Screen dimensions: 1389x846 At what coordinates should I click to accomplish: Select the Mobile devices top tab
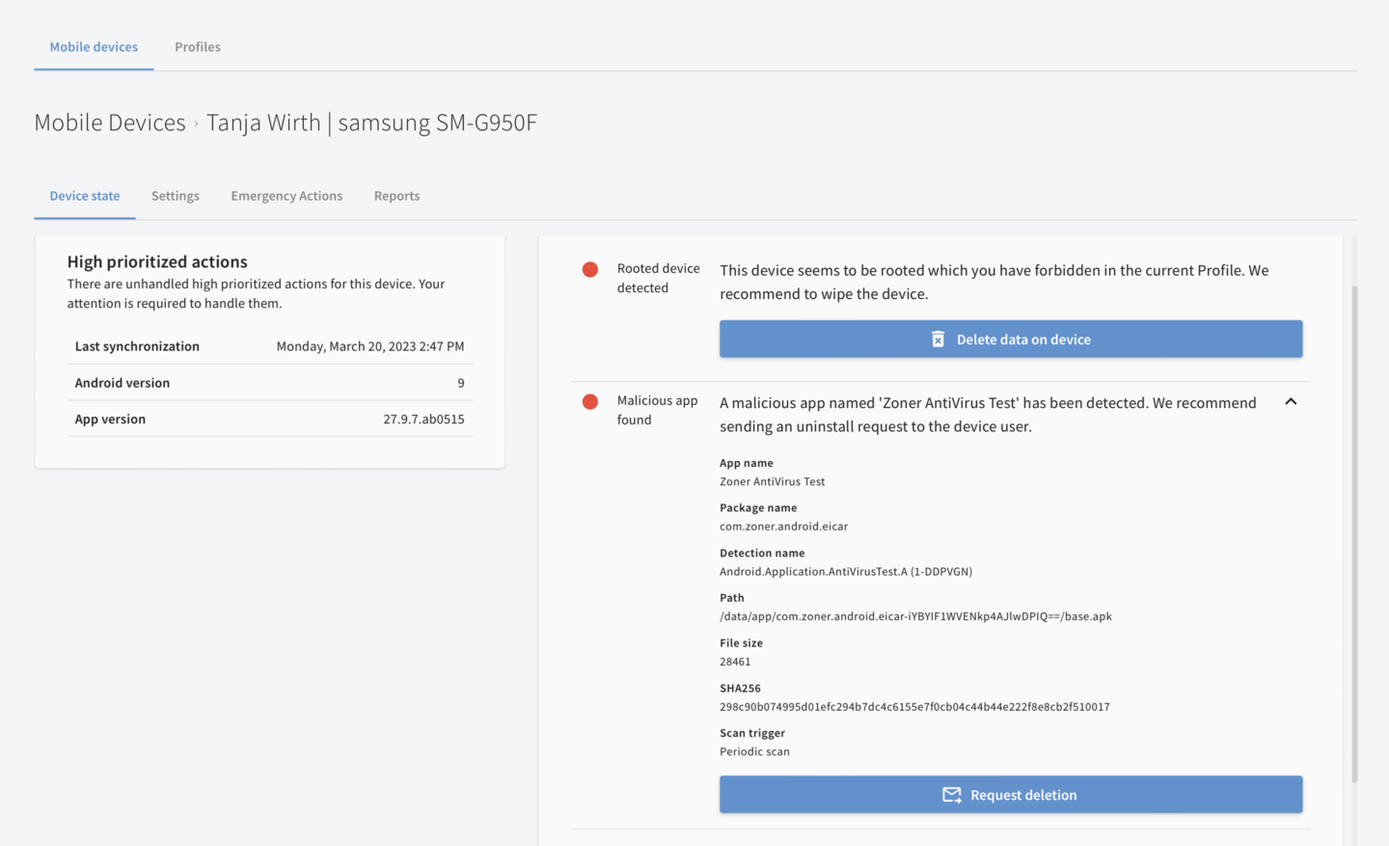[x=94, y=46]
